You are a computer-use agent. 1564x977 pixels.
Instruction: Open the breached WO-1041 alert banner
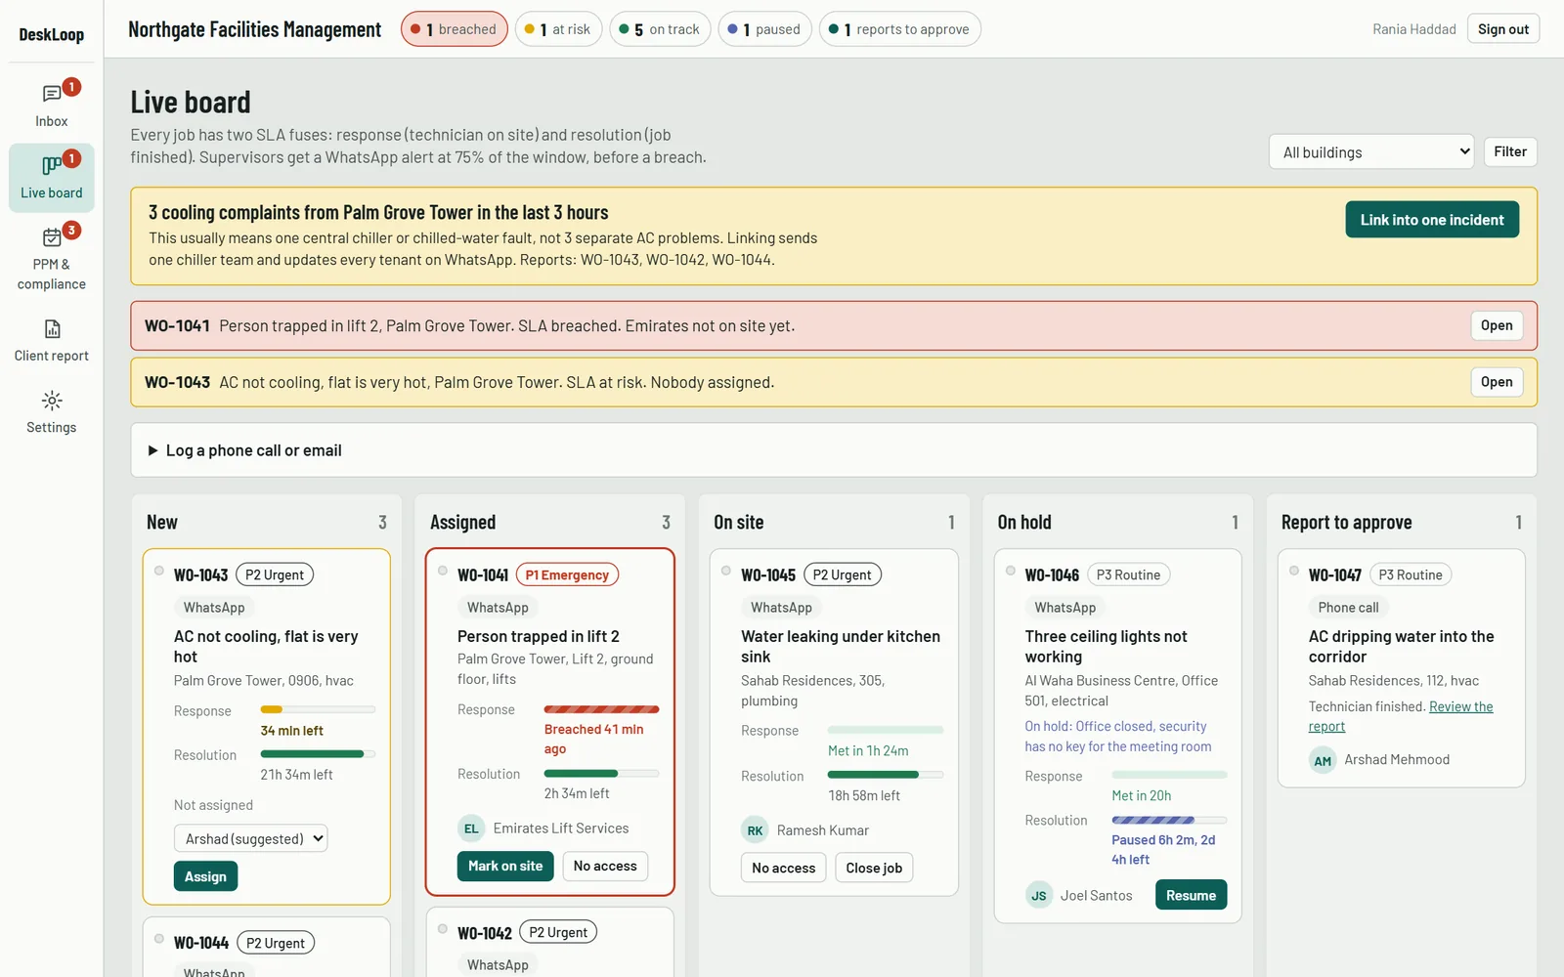1497,325
